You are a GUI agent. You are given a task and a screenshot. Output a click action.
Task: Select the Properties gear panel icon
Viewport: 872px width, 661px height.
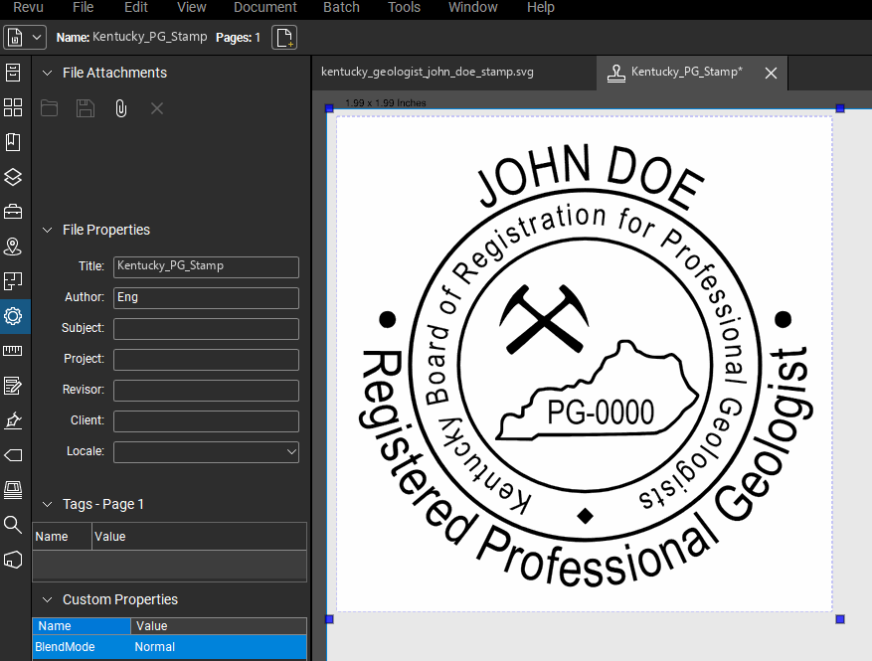(x=13, y=316)
